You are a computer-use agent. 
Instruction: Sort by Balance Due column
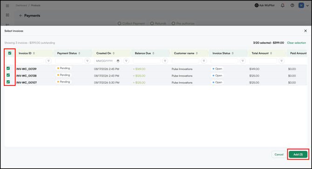[x=153, y=53]
